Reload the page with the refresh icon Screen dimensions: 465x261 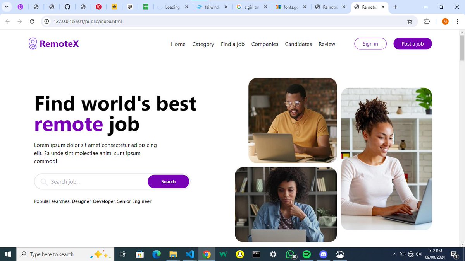(32, 22)
